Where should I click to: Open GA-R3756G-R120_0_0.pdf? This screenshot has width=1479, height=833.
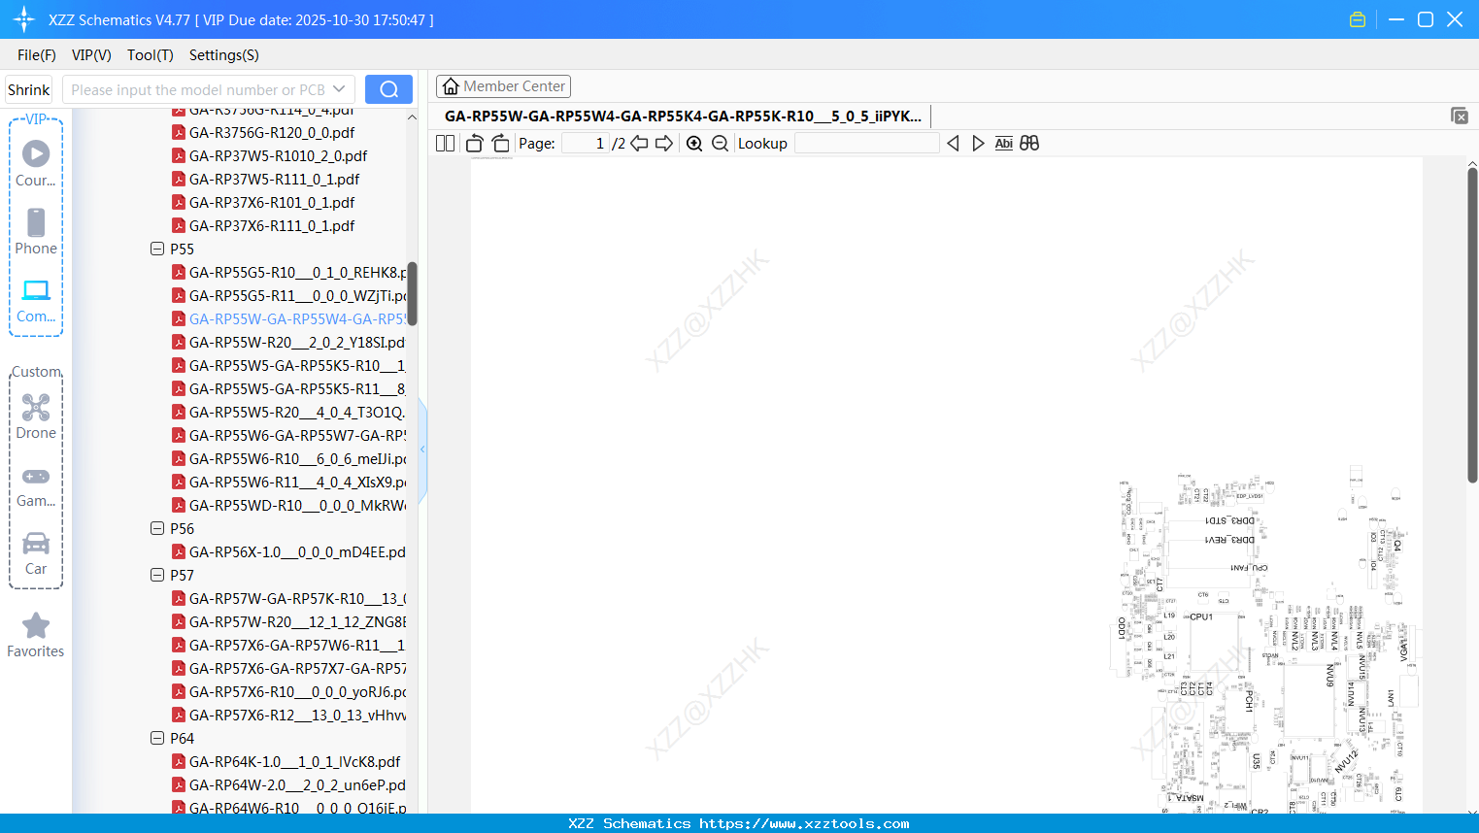click(x=272, y=132)
